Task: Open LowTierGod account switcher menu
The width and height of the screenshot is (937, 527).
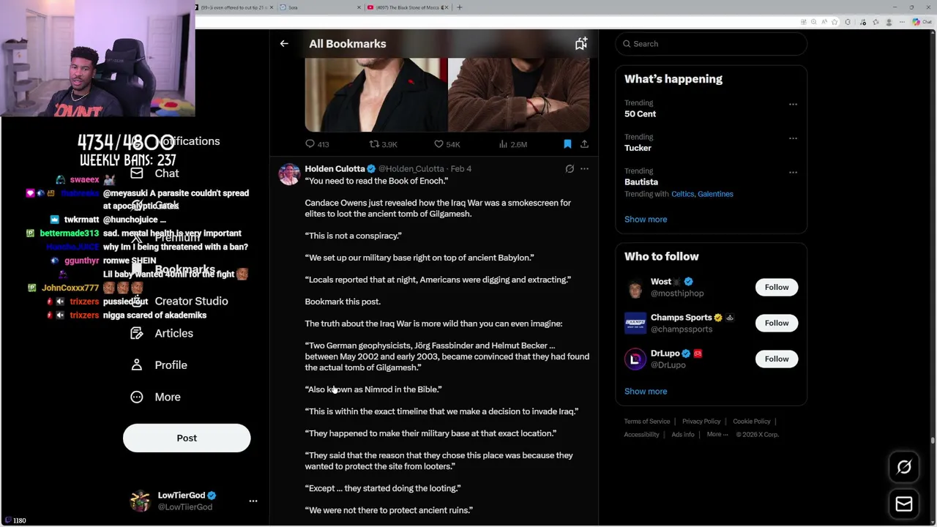Action: click(253, 501)
